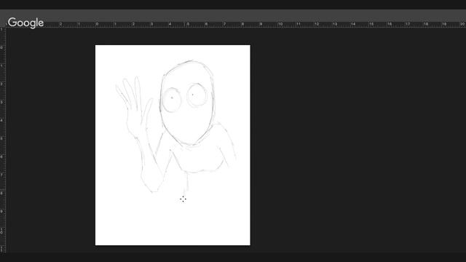Click the vertical ruler at mark 5
466x262 pixels.
pos(2,139)
